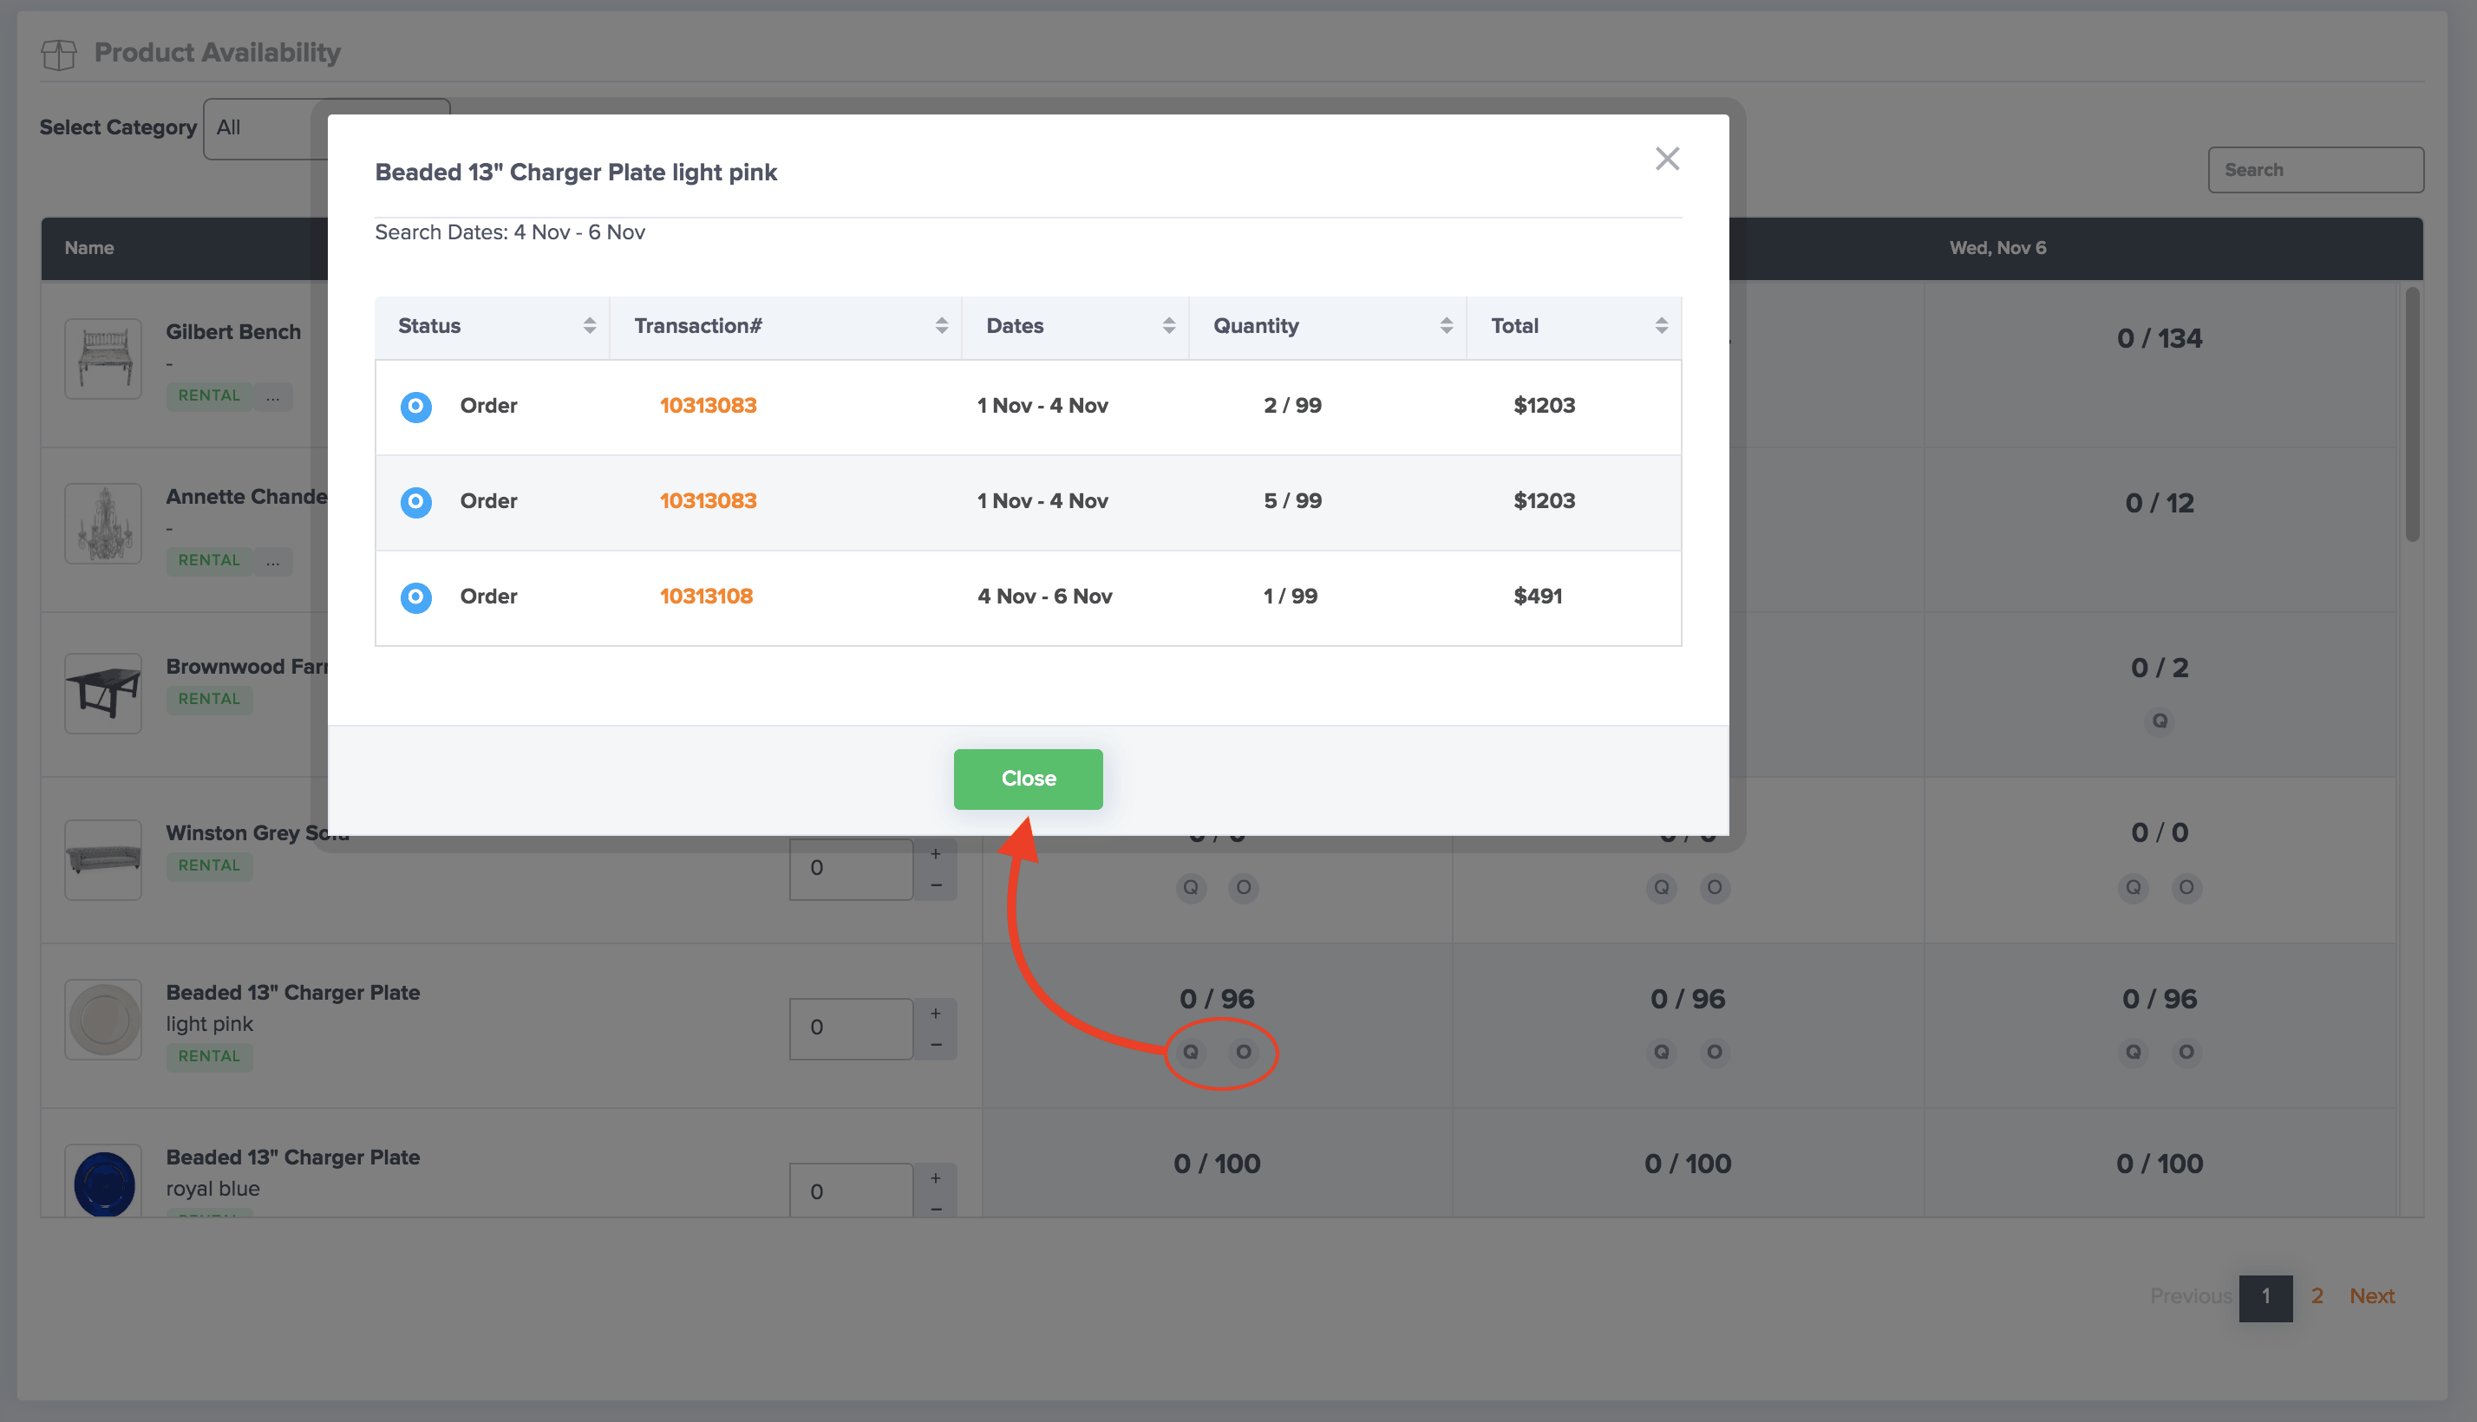The height and width of the screenshot is (1422, 2477).
Task: Click the current page 1 button
Action: click(2265, 1298)
